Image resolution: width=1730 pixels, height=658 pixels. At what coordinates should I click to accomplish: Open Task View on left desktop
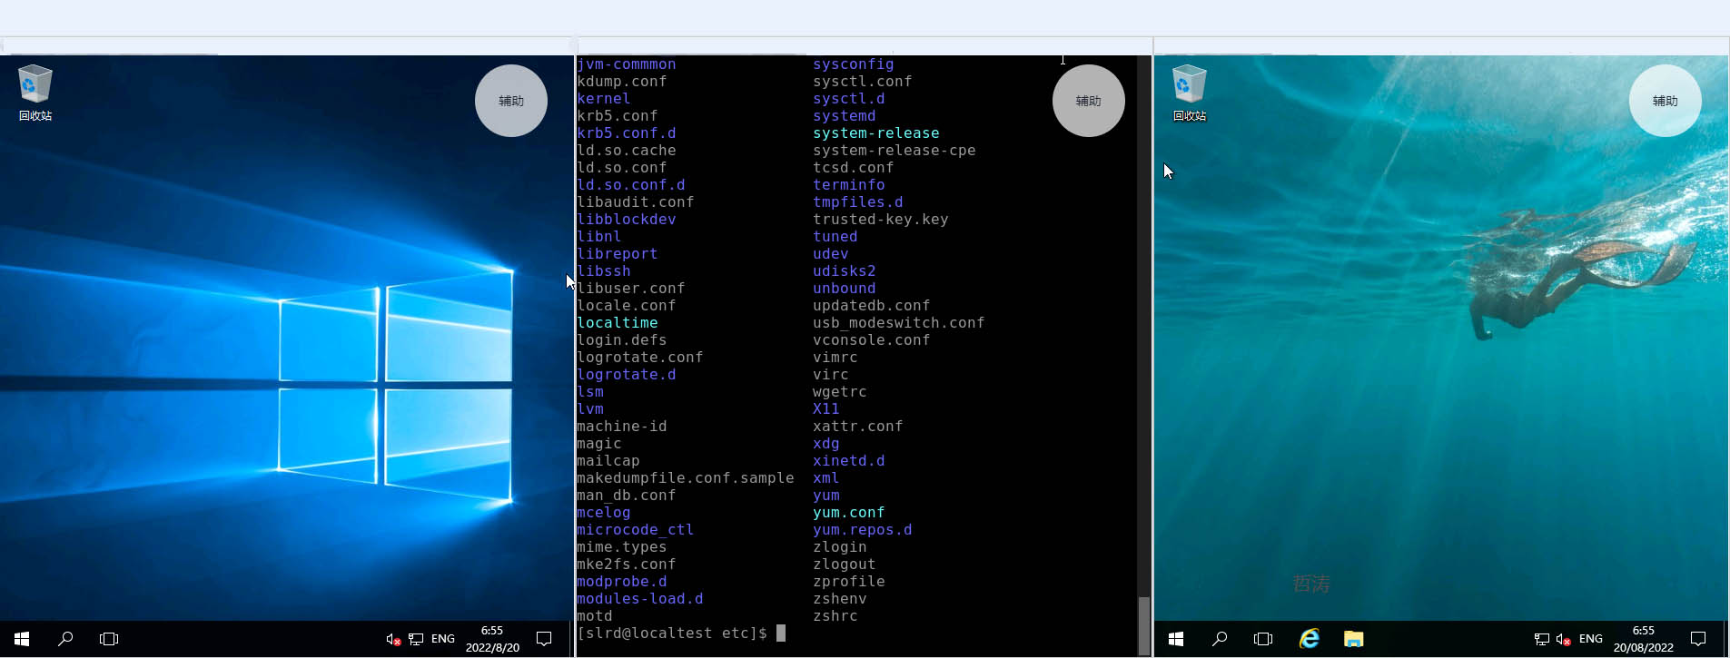(109, 639)
